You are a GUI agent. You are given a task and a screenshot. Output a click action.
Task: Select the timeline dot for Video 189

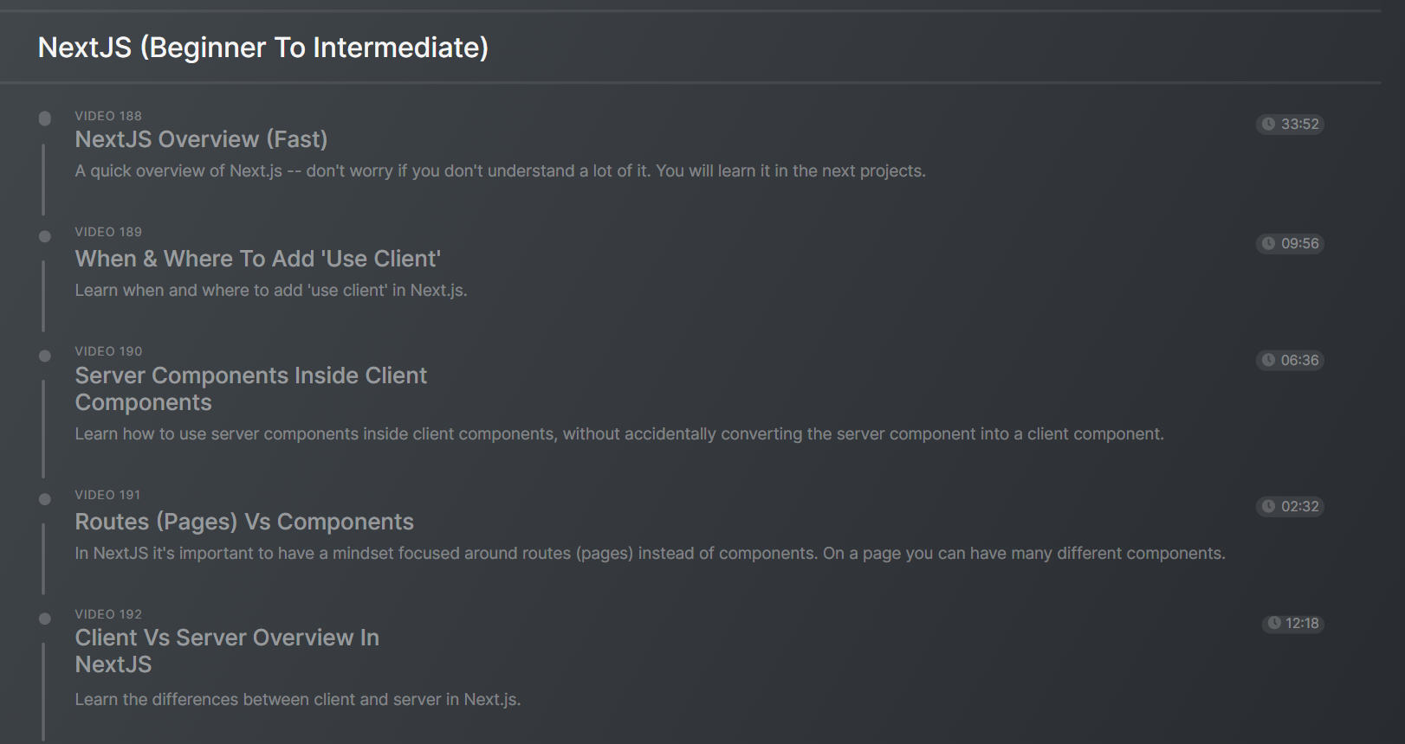point(45,236)
